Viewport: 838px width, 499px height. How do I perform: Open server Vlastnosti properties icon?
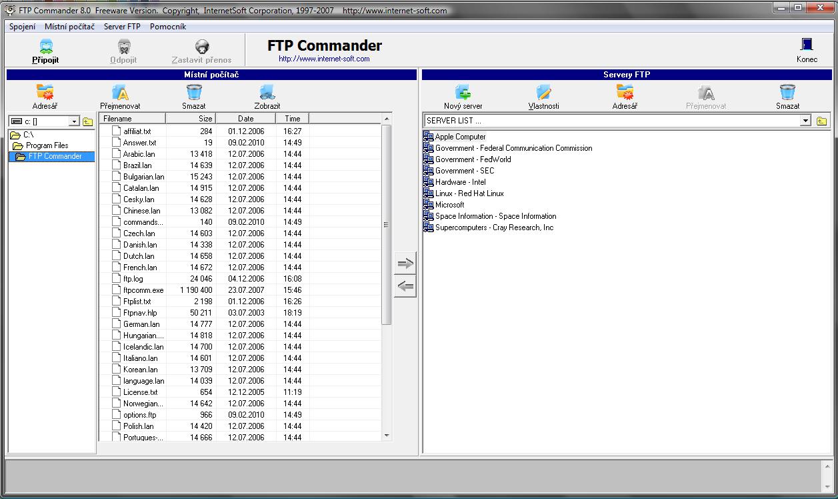coord(544,92)
